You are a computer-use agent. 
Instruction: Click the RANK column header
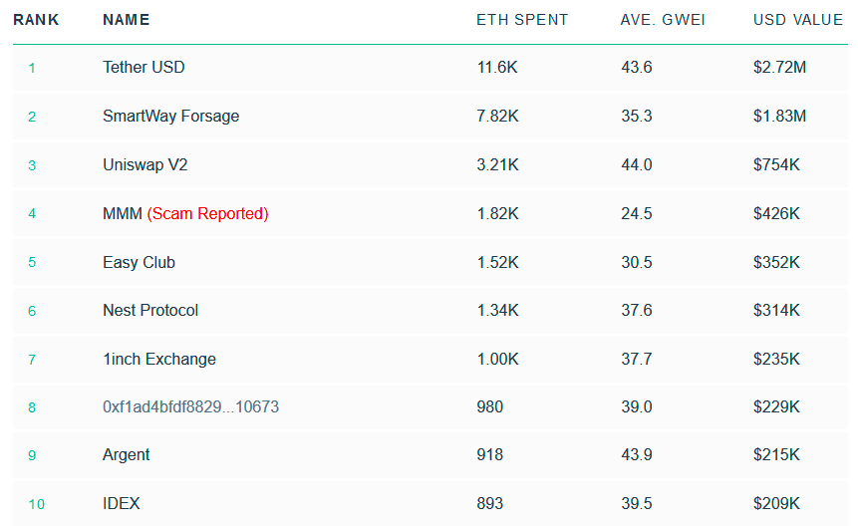click(x=36, y=20)
